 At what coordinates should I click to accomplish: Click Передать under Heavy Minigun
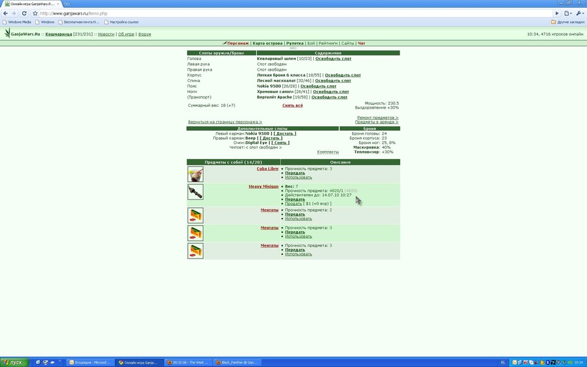295,200
